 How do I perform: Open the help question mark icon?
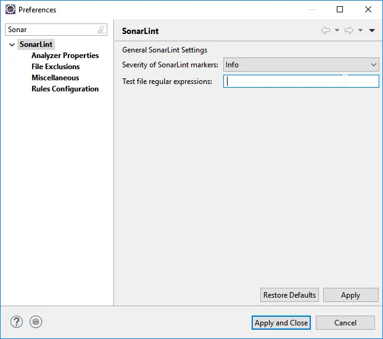(17, 322)
